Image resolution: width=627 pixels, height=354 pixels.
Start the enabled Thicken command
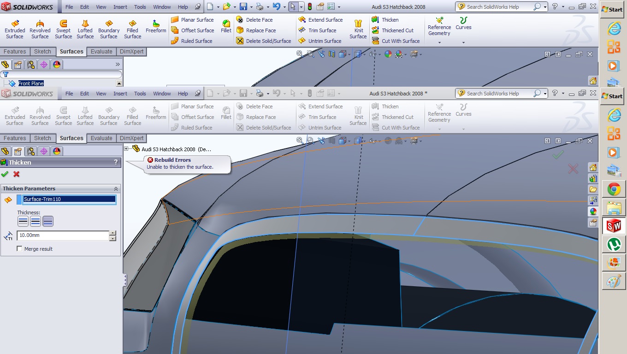click(385, 20)
